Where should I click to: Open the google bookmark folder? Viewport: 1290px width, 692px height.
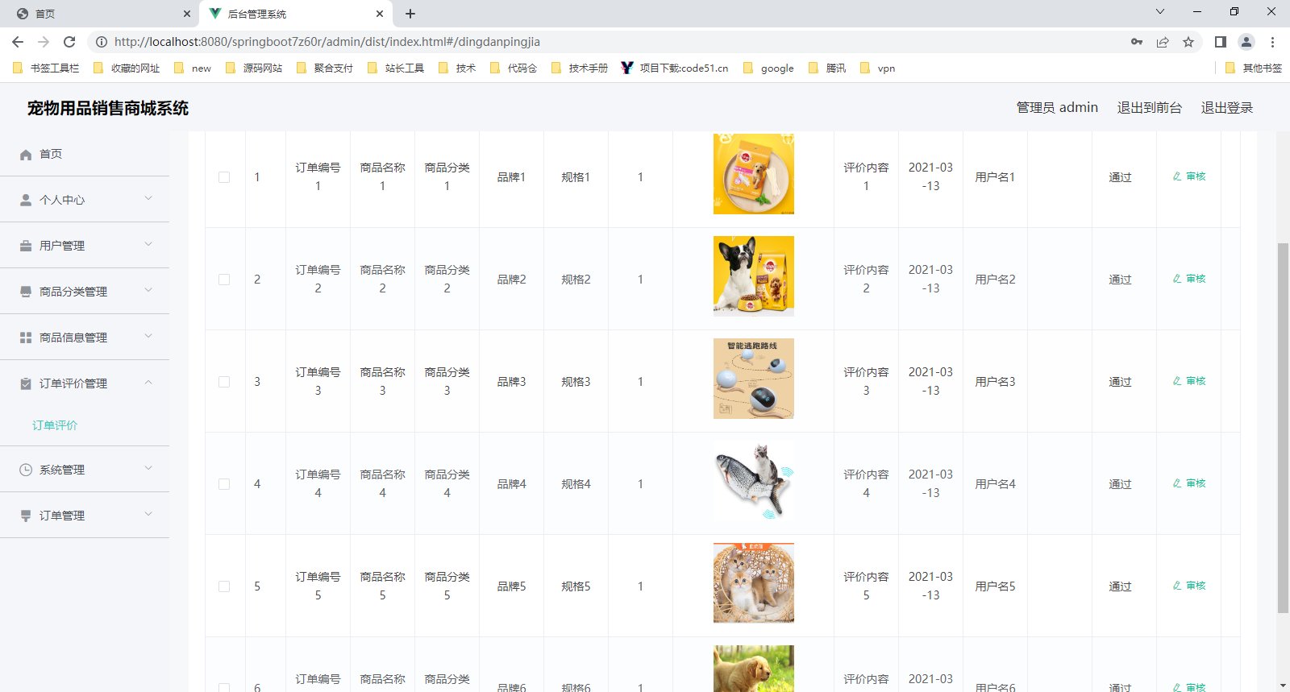(x=768, y=68)
